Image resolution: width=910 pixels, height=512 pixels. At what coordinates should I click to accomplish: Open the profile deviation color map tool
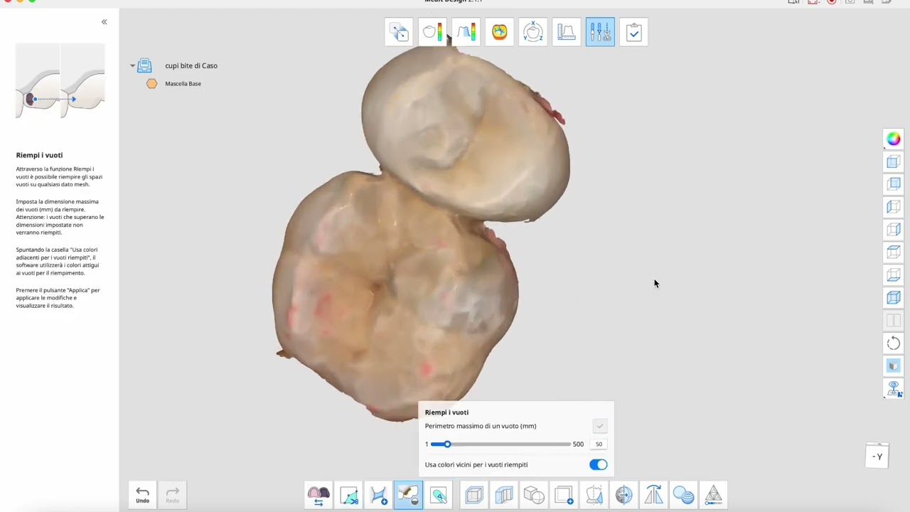tap(466, 32)
